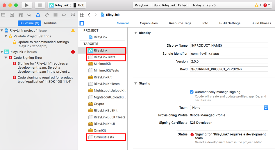
Task: Click the Version field
Action: pyautogui.click(x=229, y=61)
